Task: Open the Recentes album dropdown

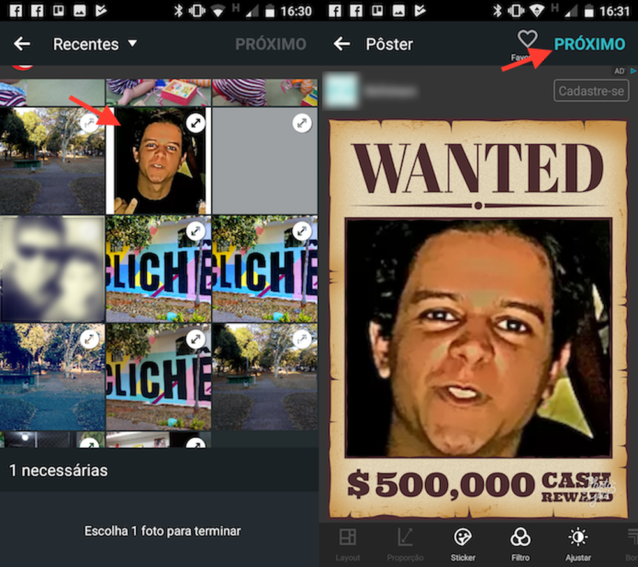Action: point(96,44)
